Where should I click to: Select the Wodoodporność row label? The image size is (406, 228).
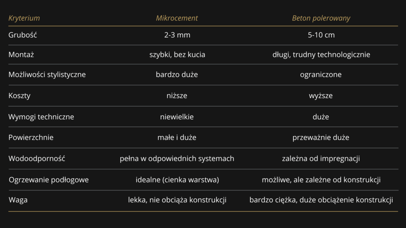(37, 159)
